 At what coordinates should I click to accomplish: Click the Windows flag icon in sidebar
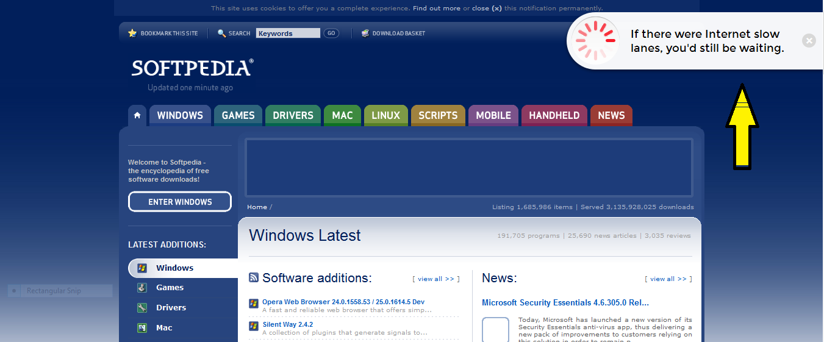(142, 268)
